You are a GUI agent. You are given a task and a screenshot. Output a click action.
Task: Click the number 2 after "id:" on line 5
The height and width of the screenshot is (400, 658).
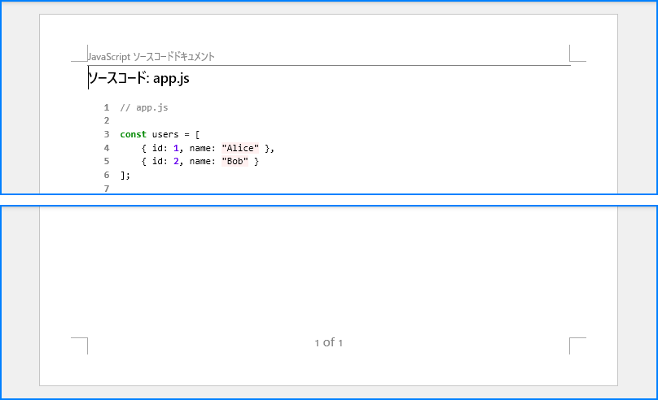click(176, 161)
